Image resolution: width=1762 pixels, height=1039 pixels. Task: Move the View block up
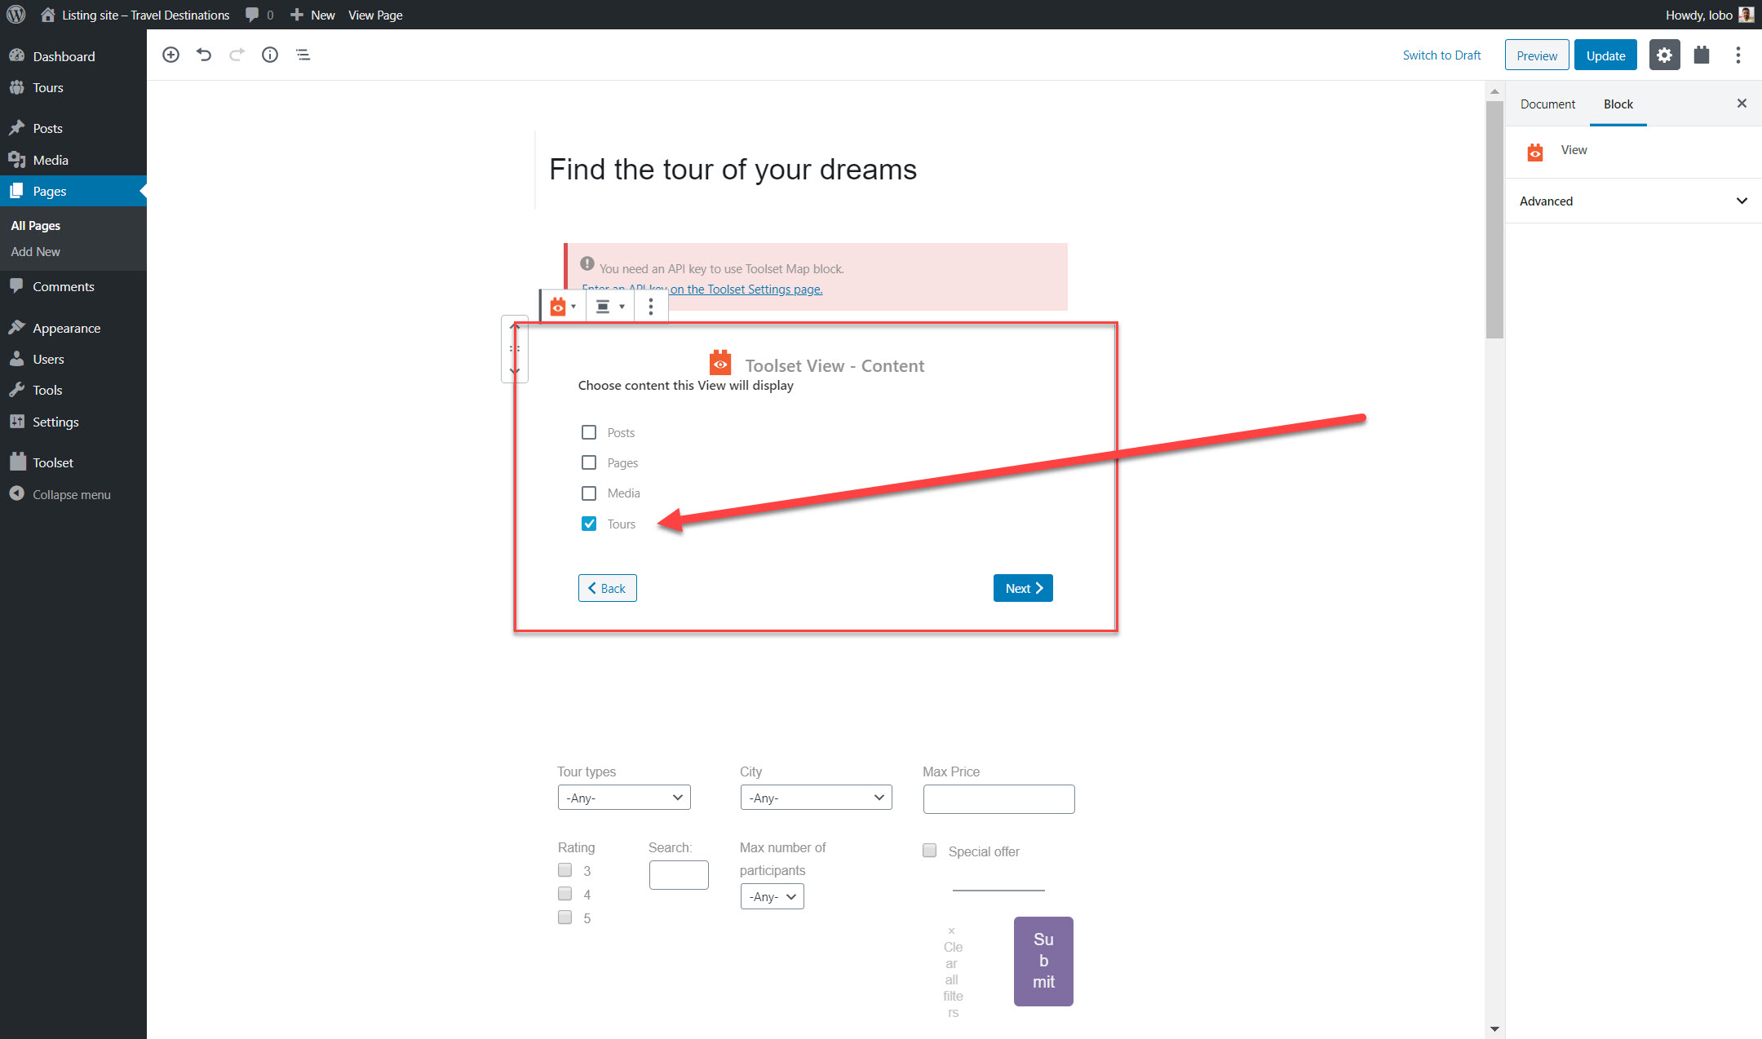(515, 326)
